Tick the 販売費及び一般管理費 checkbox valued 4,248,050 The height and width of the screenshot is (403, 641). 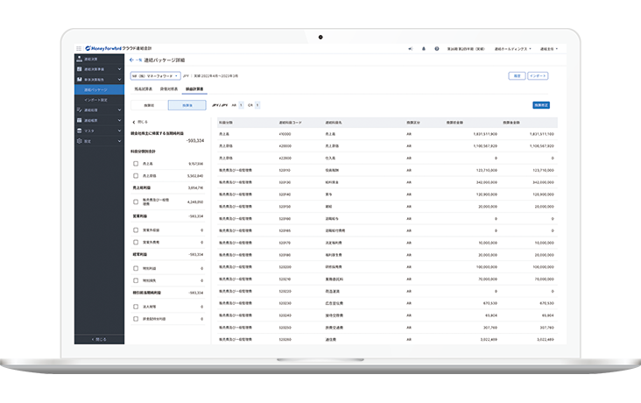pos(136,201)
